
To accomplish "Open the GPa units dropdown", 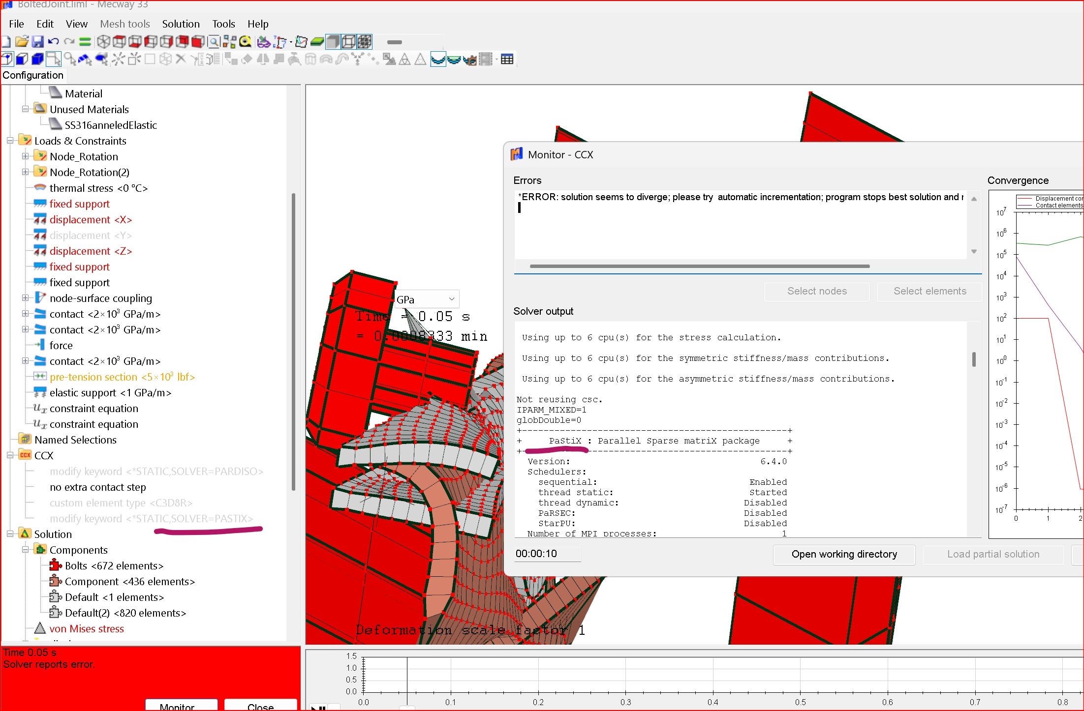I will pyautogui.click(x=426, y=299).
